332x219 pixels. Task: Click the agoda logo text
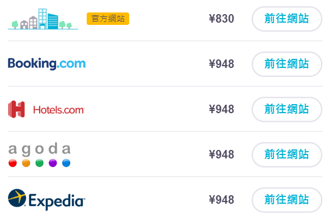coord(40,149)
